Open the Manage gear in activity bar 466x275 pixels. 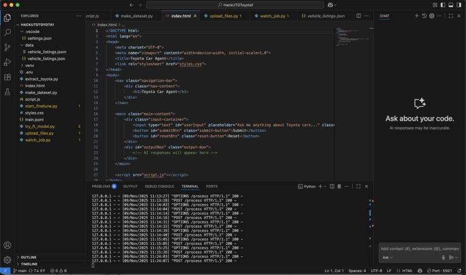click(8, 259)
